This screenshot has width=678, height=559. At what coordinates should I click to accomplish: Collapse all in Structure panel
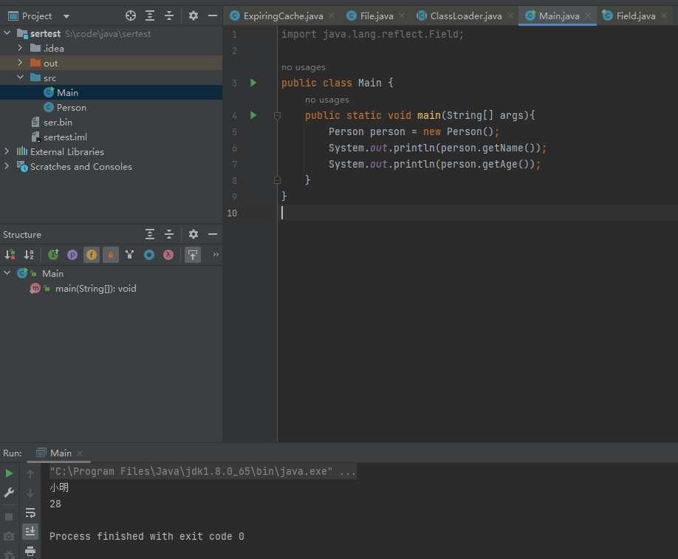tap(169, 234)
